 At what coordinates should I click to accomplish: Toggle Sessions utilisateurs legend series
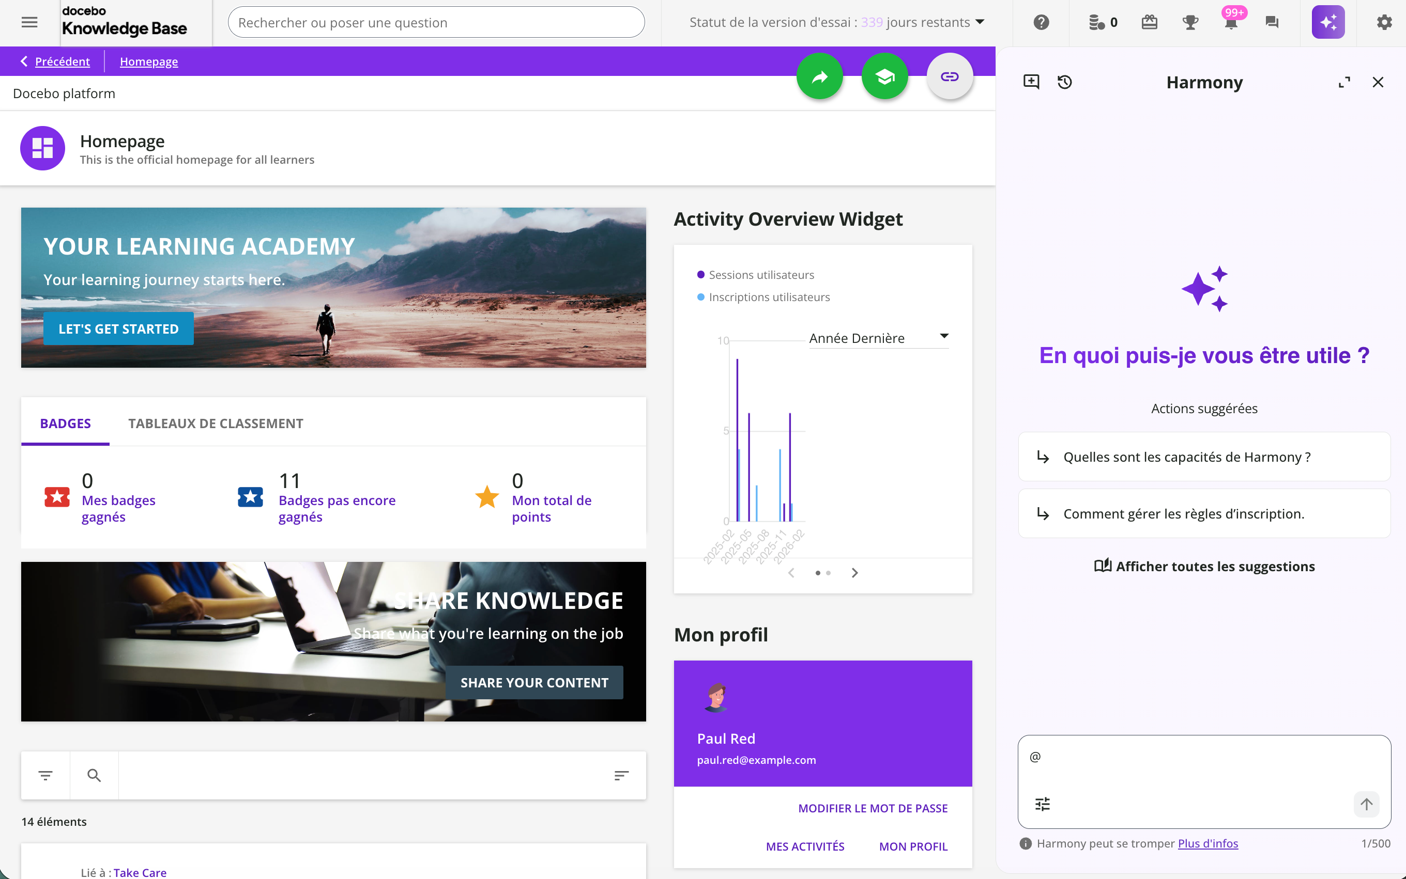[x=761, y=274]
